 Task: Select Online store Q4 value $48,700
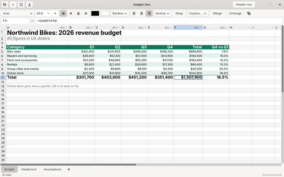160,73
